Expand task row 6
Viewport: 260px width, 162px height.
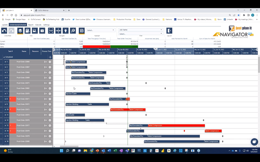click(5, 88)
